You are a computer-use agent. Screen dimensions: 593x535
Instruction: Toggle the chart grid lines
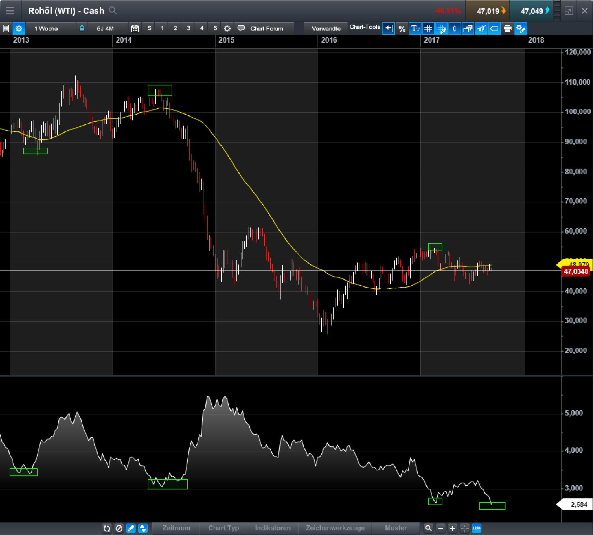pyautogui.click(x=428, y=28)
